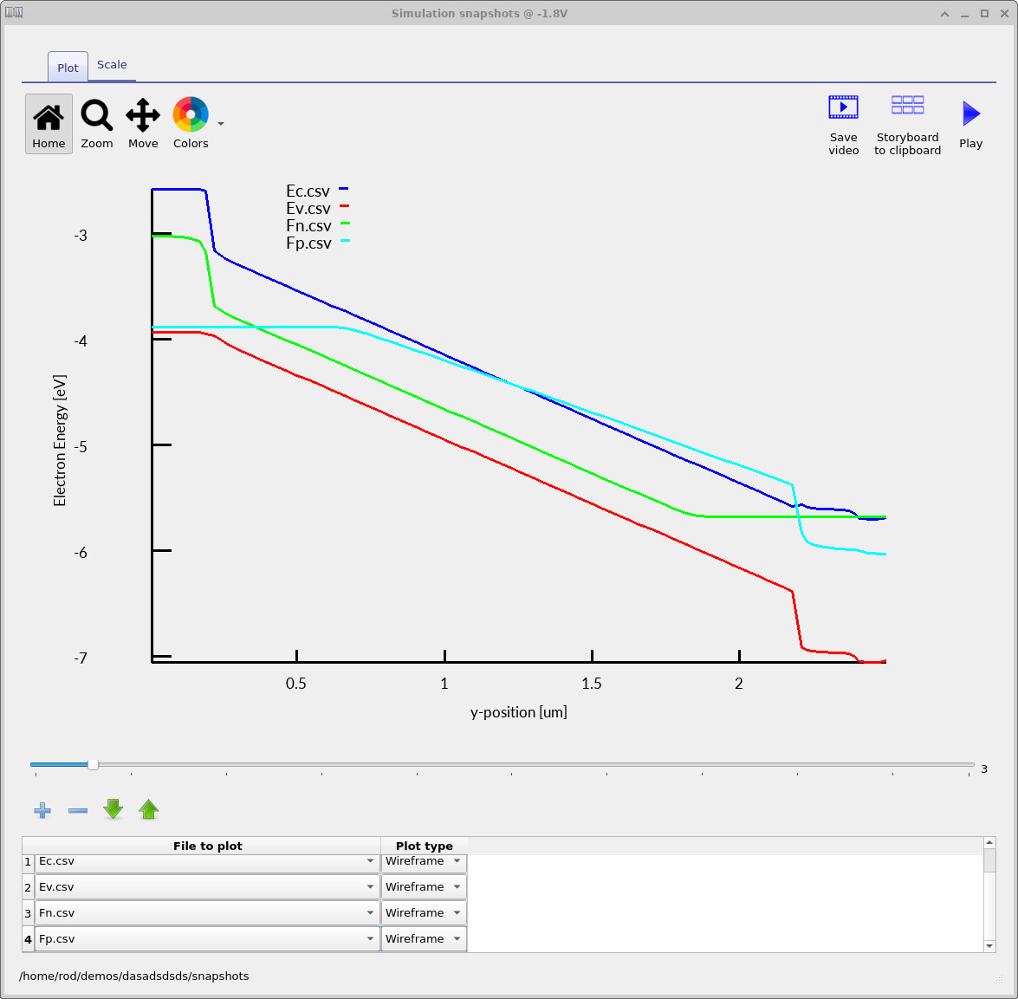The width and height of the screenshot is (1018, 999).
Task: Select row header number 1
Action: coord(28,862)
